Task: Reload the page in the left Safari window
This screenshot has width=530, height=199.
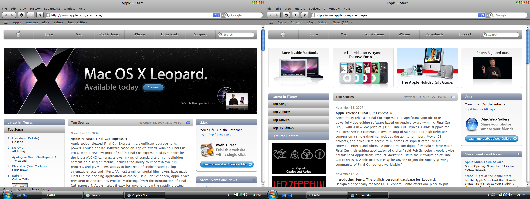Action: click(x=21, y=15)
